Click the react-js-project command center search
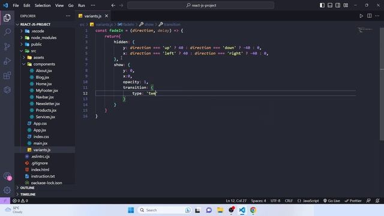 click(x=200, y=5)
